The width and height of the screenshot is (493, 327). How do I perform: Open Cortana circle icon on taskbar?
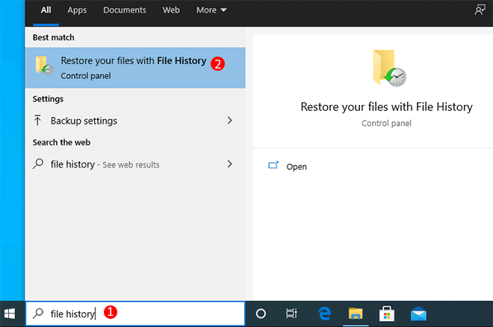tap(261, 314)
